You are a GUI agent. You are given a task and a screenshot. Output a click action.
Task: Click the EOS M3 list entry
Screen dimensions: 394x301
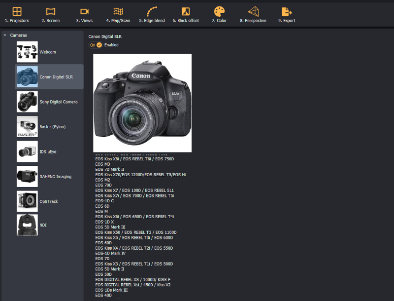coord(102,164)
